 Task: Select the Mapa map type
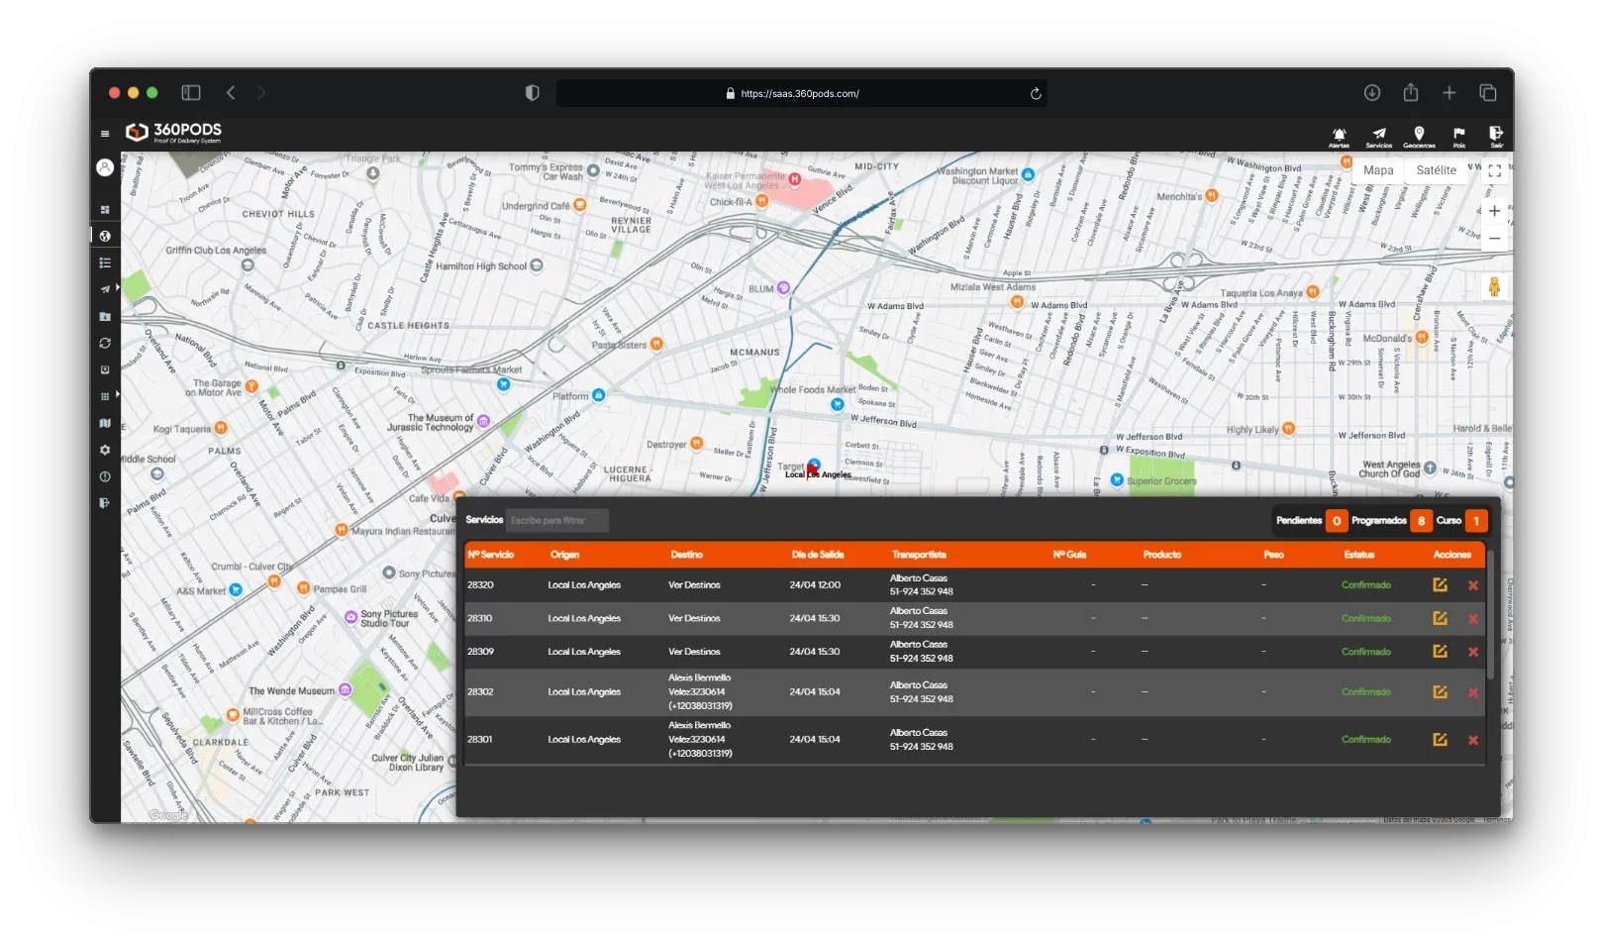tap(1377, 170)
